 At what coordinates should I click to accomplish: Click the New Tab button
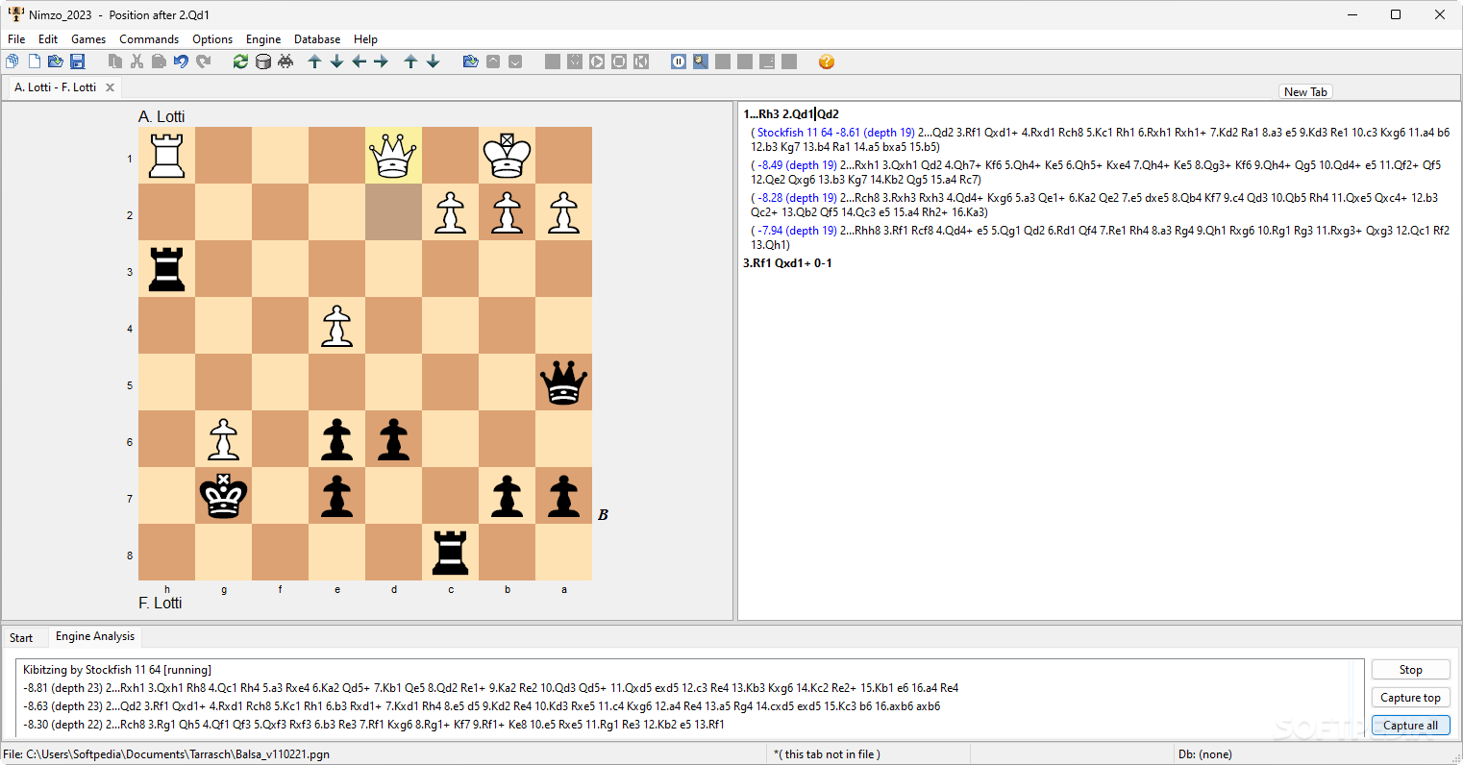click(1305, 92)
